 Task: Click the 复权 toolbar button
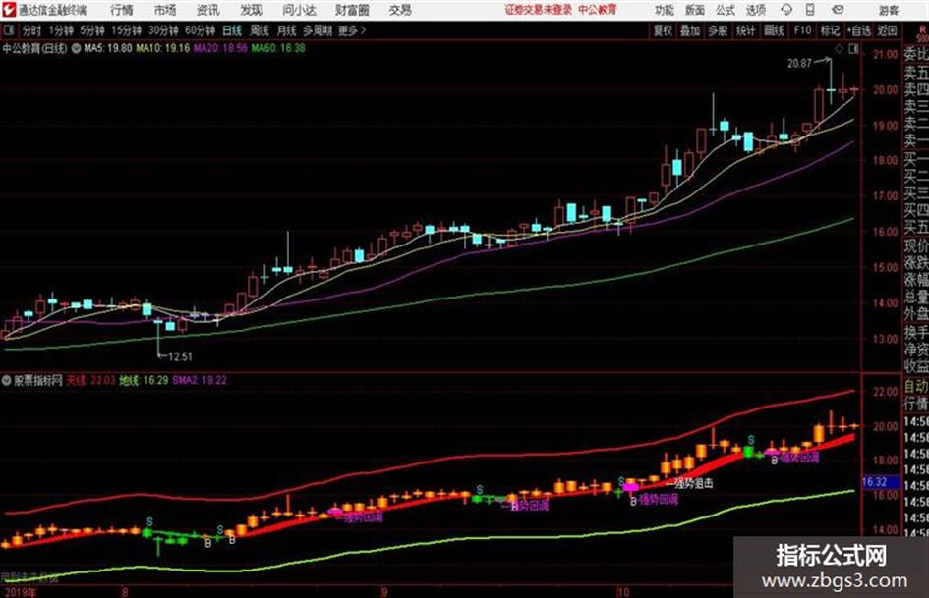(x=663, y=30)
